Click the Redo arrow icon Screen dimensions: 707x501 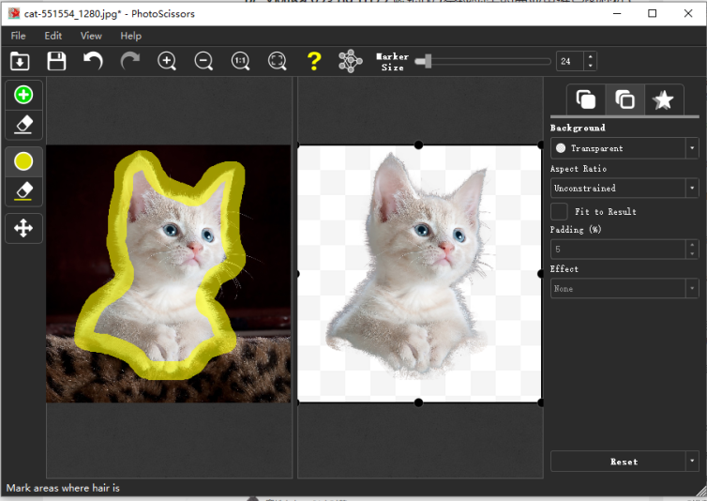129,61
